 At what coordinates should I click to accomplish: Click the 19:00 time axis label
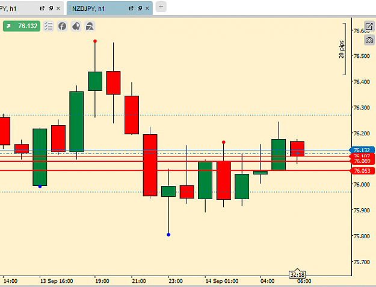(x=102, y=281)
